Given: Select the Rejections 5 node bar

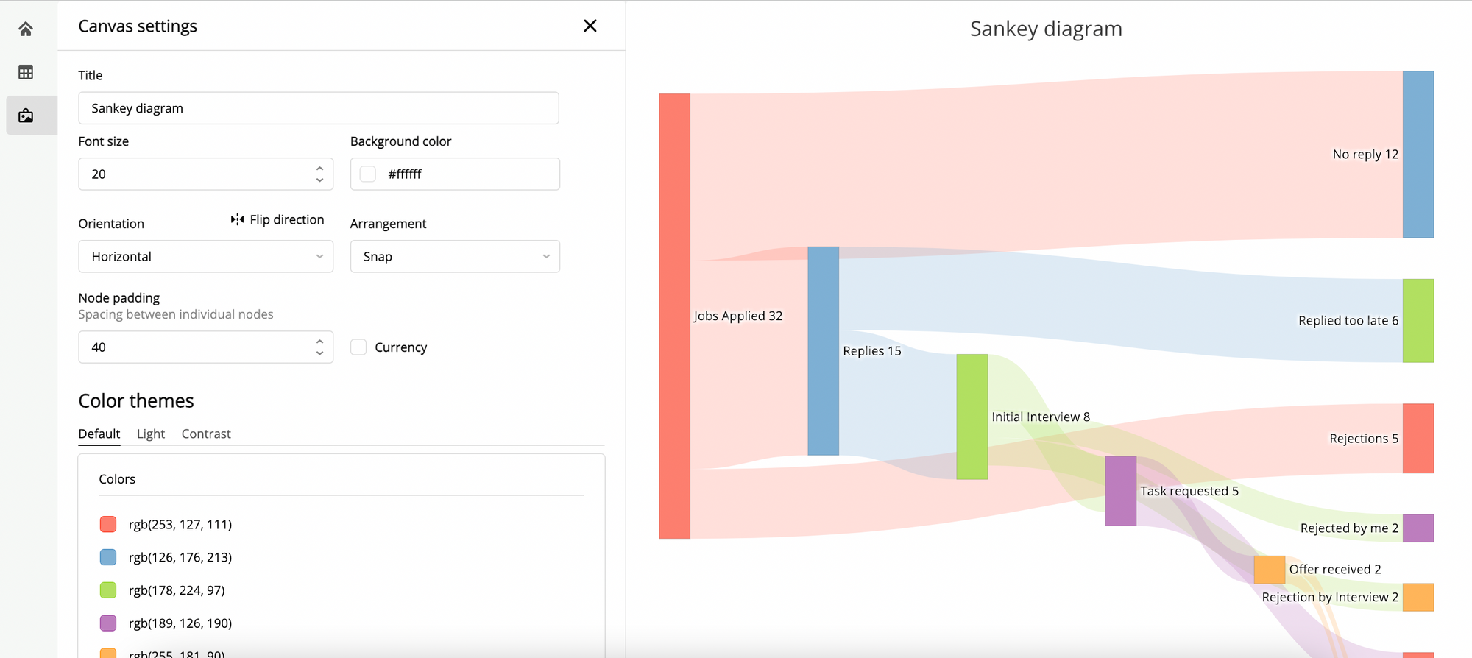Looking at the screenshot, I should [1418, 439].
